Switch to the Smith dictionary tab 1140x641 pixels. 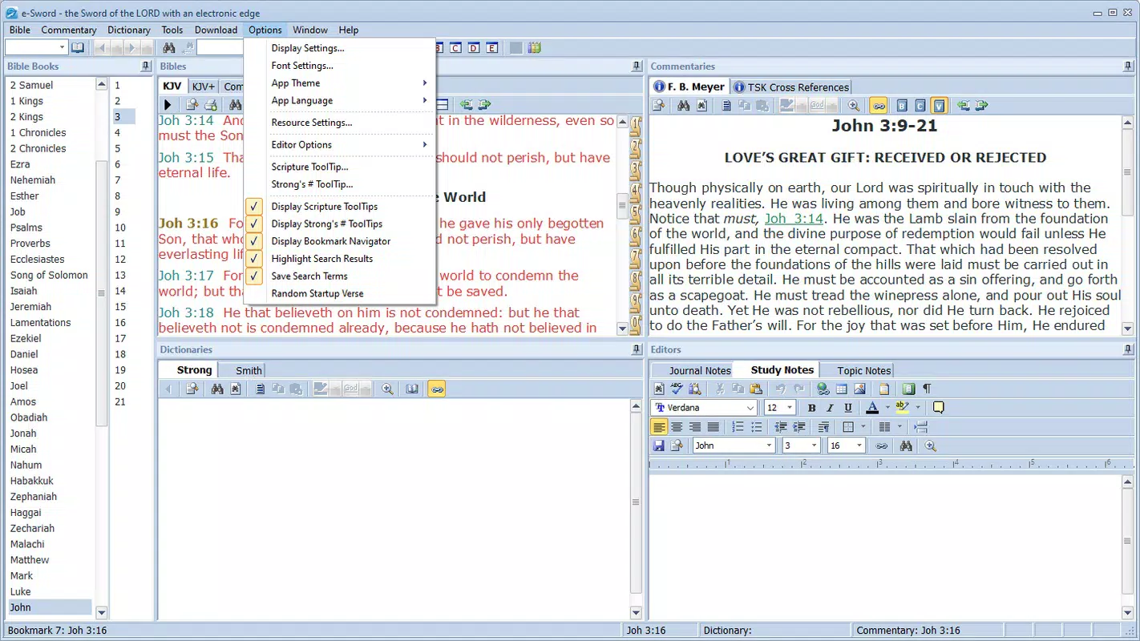(x=242, y=370)
